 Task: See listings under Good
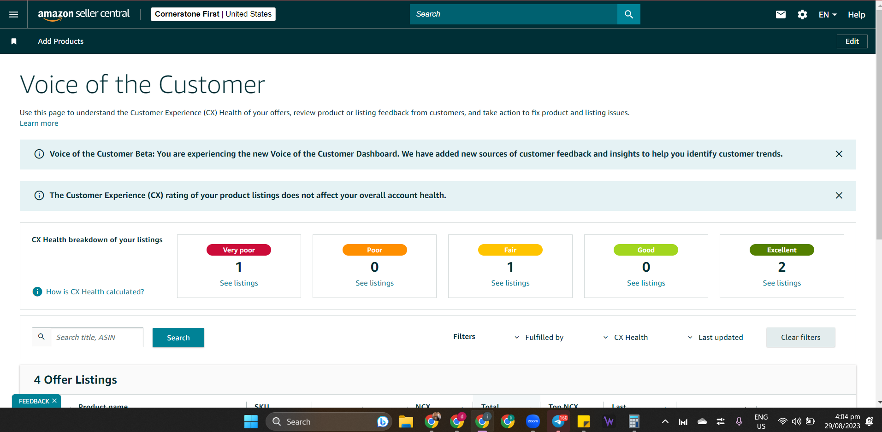[646, 283]
